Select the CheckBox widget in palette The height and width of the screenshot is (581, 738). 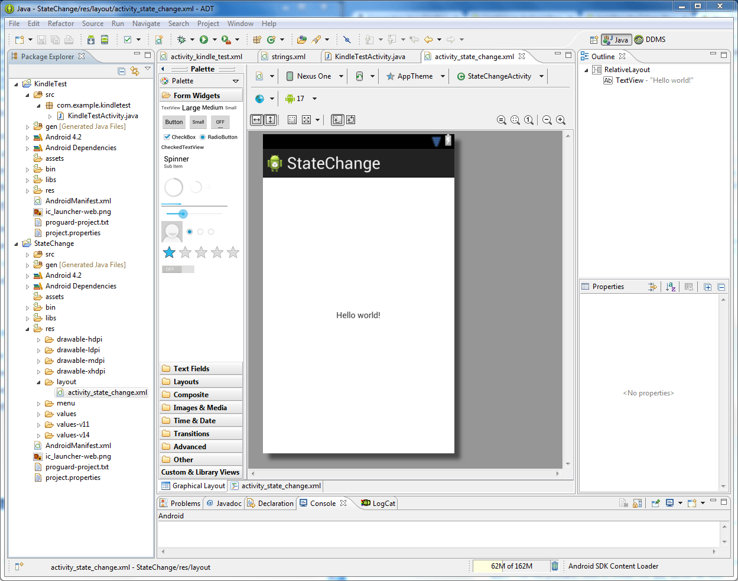(180, 137)
